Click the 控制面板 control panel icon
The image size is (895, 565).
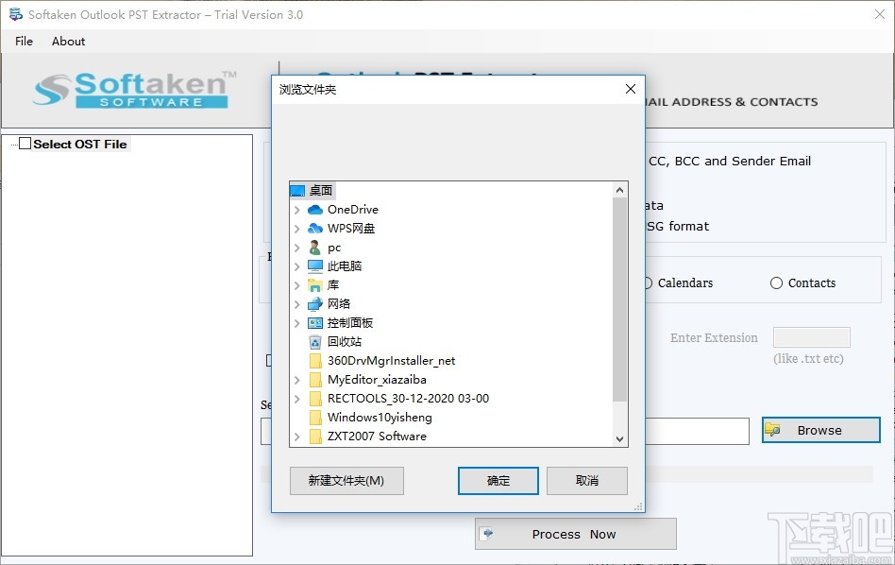coord(314,322)
